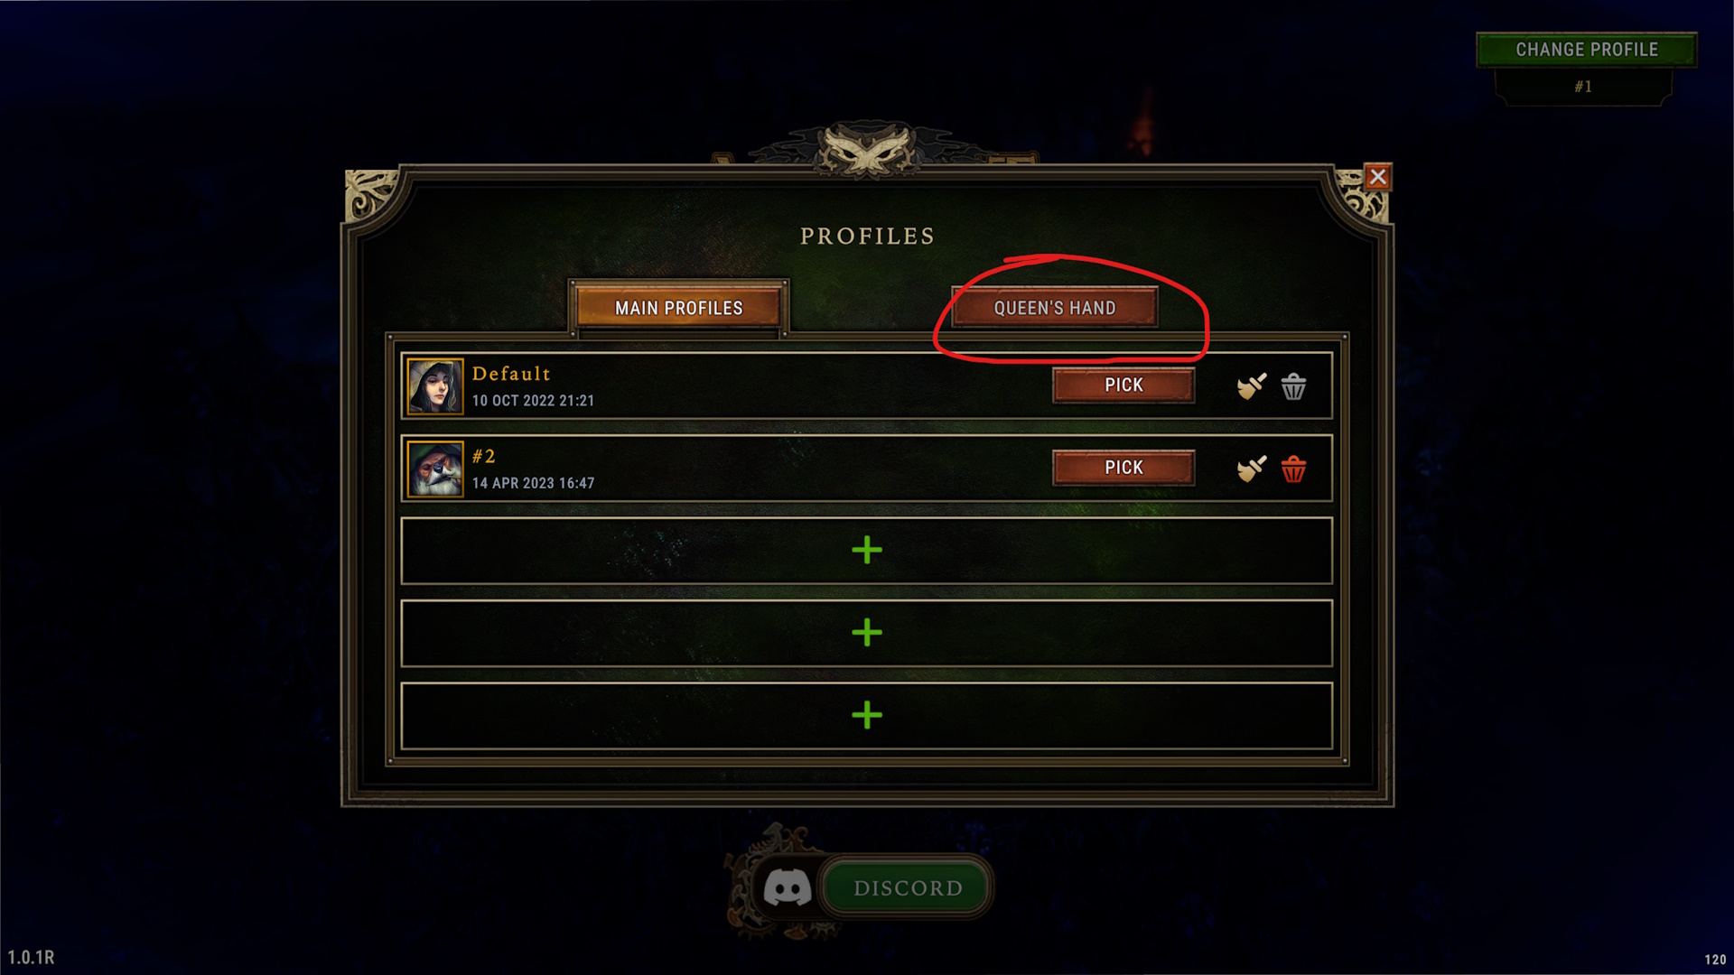The height and width of the screenshot is (975, 1734).
Task: Click the broom reset icon for profile #2
Action: (x=1252, y=469)
